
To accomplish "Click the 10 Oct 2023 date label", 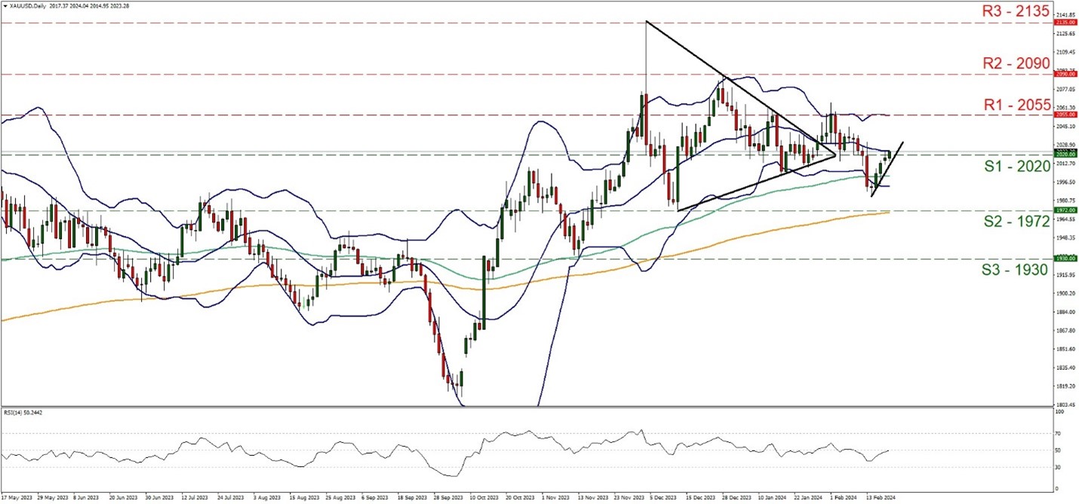I will coord(482,498).
